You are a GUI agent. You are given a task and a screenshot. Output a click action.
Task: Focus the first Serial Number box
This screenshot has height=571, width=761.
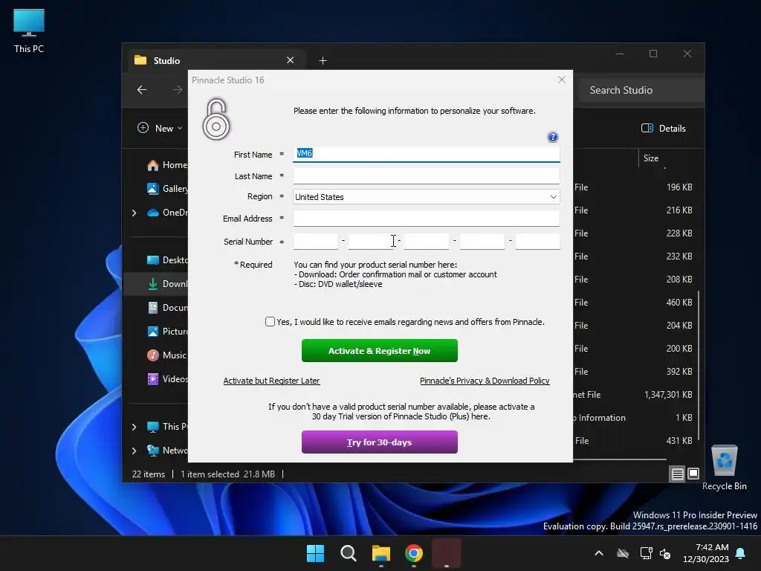(x=315, y=242)
